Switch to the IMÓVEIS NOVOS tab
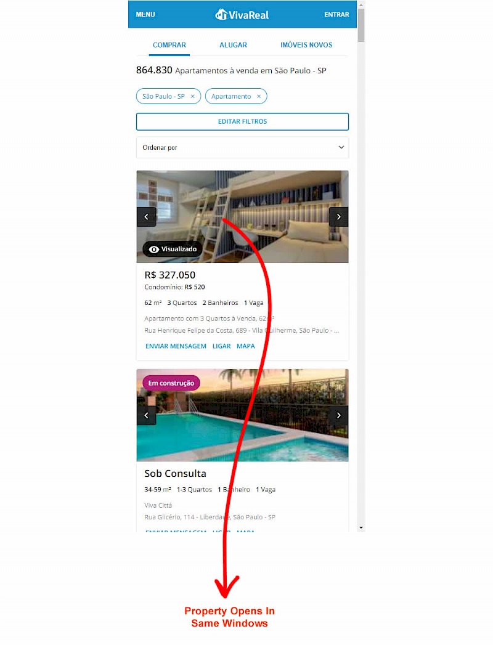 click(306, 45)
